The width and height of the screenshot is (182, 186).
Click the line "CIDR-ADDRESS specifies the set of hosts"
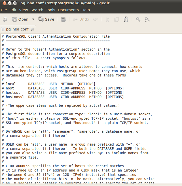[64, 166]
